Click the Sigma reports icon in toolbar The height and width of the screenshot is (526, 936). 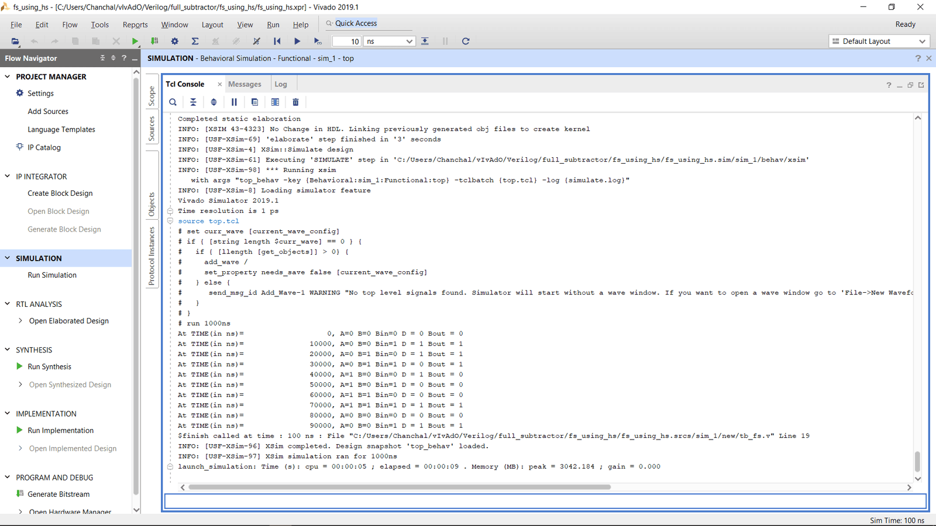(x=195, y=41)
